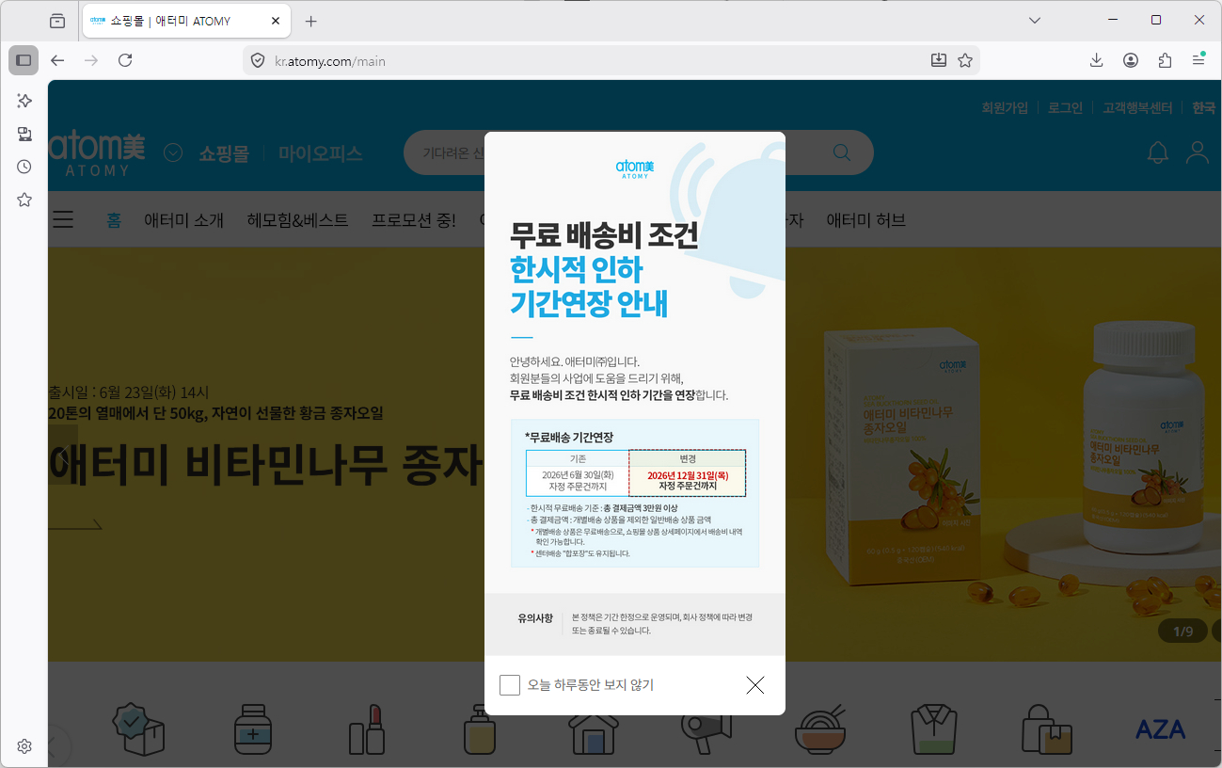
Task: Open the 애터미 소개 menu
Action: (x=184, y=220)
